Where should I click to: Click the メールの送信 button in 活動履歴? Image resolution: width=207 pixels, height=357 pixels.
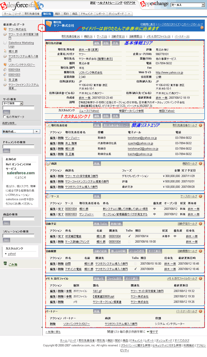[x=137, y=251]
